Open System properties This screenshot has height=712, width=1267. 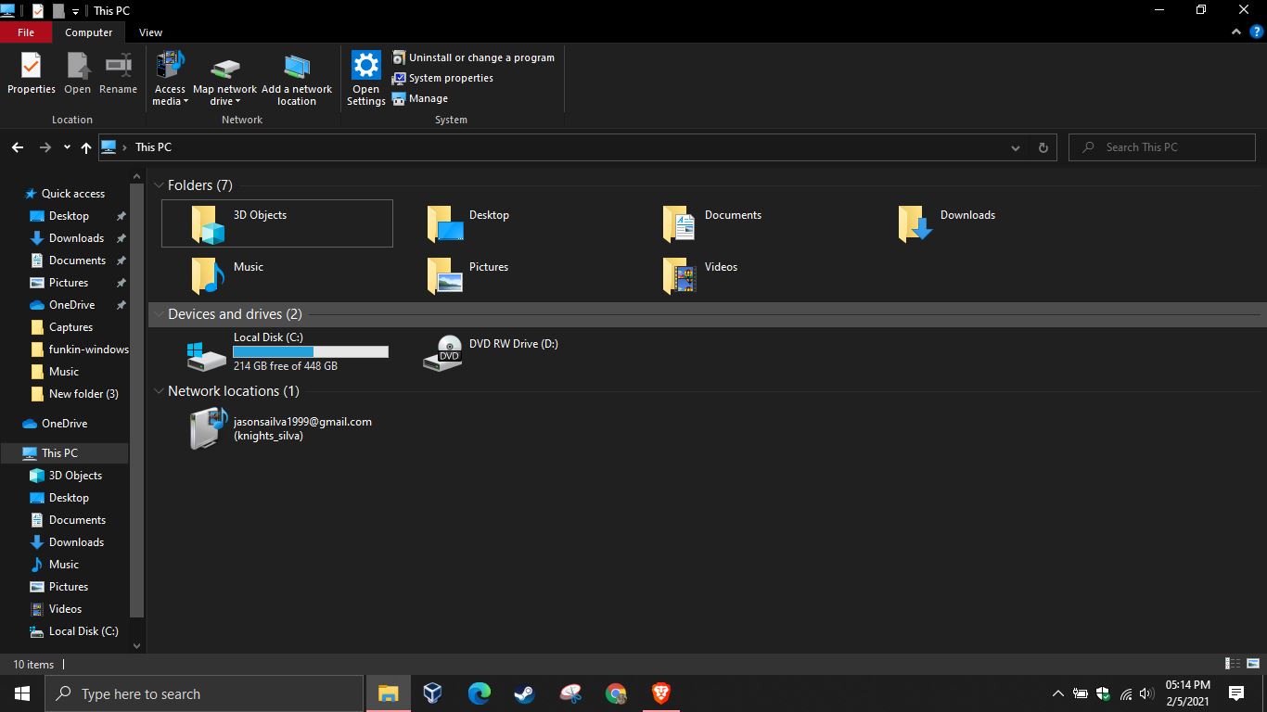(x=442, y=78)
